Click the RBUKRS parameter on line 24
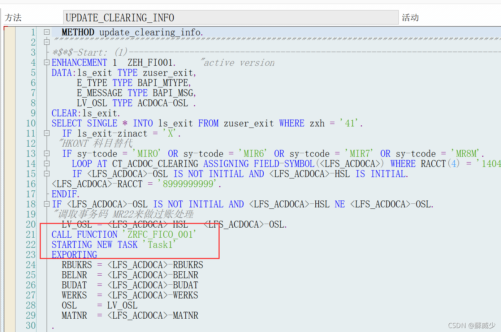 [x=77, y=265]
